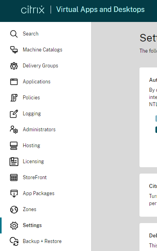Go to Machine Catalogs menu label
Screen dimensions: 157x251
43,50
